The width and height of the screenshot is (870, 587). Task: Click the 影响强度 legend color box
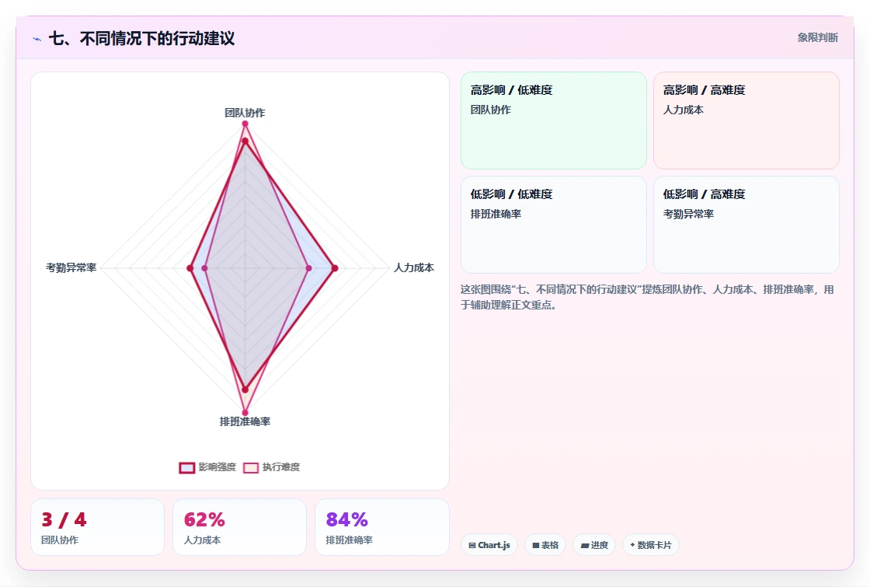187,467
